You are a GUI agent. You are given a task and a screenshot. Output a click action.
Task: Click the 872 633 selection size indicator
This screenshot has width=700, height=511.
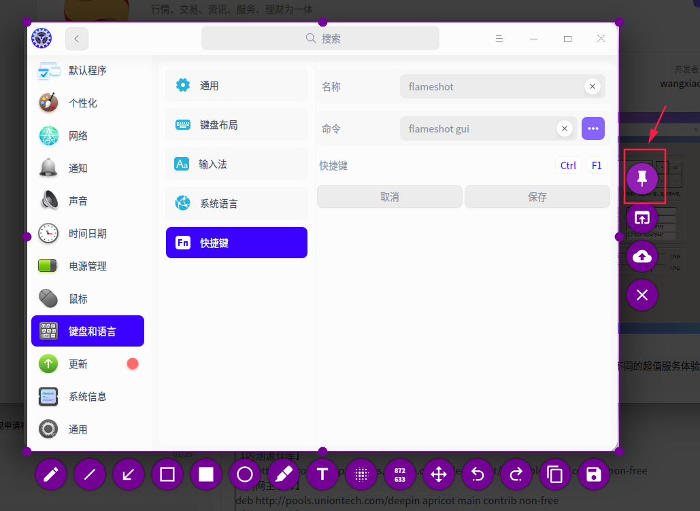(400, 474)
